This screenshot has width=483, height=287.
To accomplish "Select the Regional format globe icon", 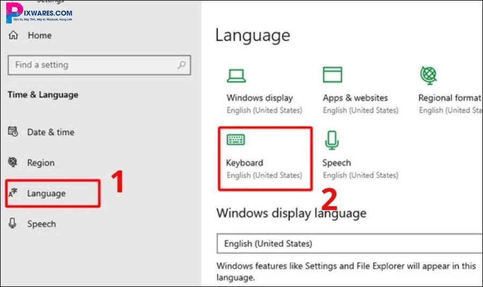I will [428, 75].
